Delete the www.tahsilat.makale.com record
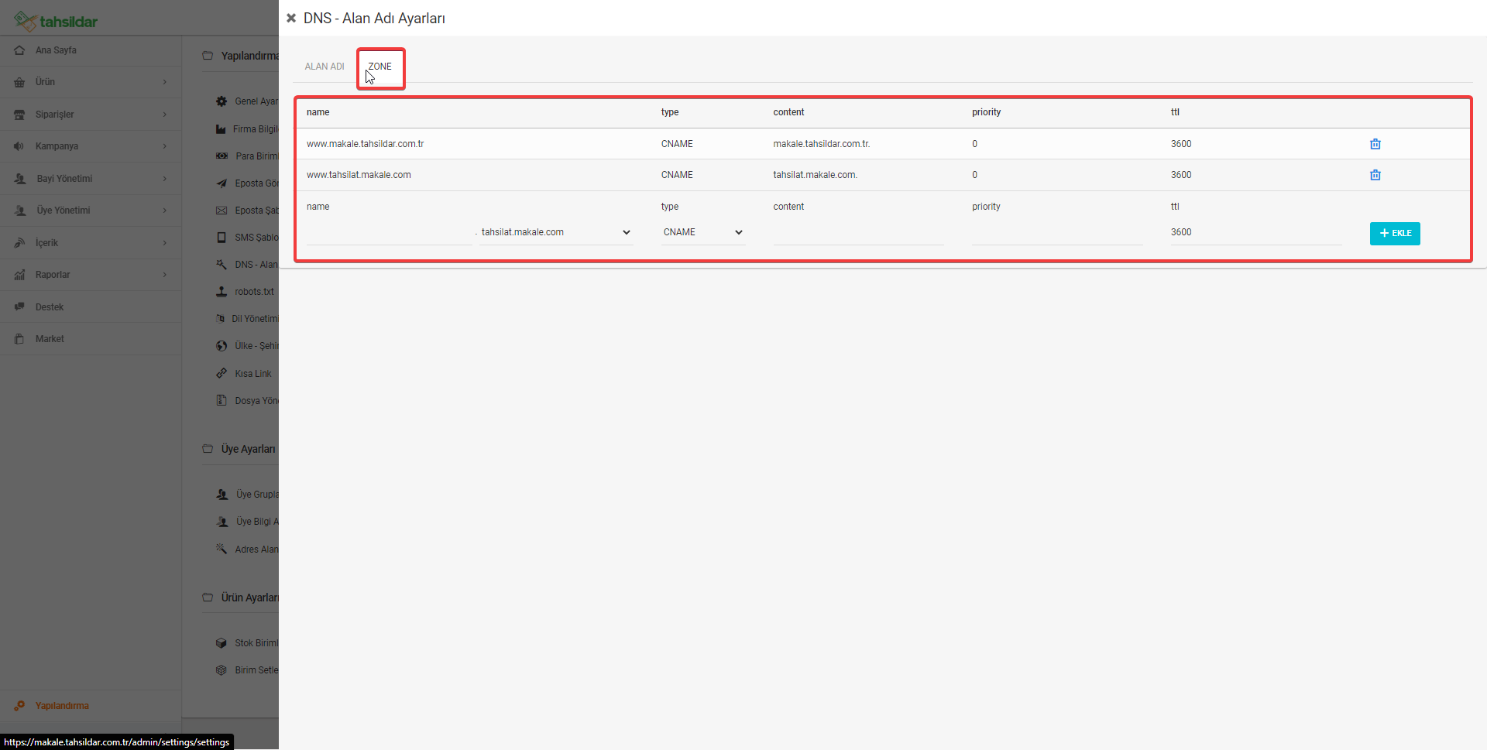Screen dimensions: 1487x750 pyautogui.click(x=1375, y=175)
